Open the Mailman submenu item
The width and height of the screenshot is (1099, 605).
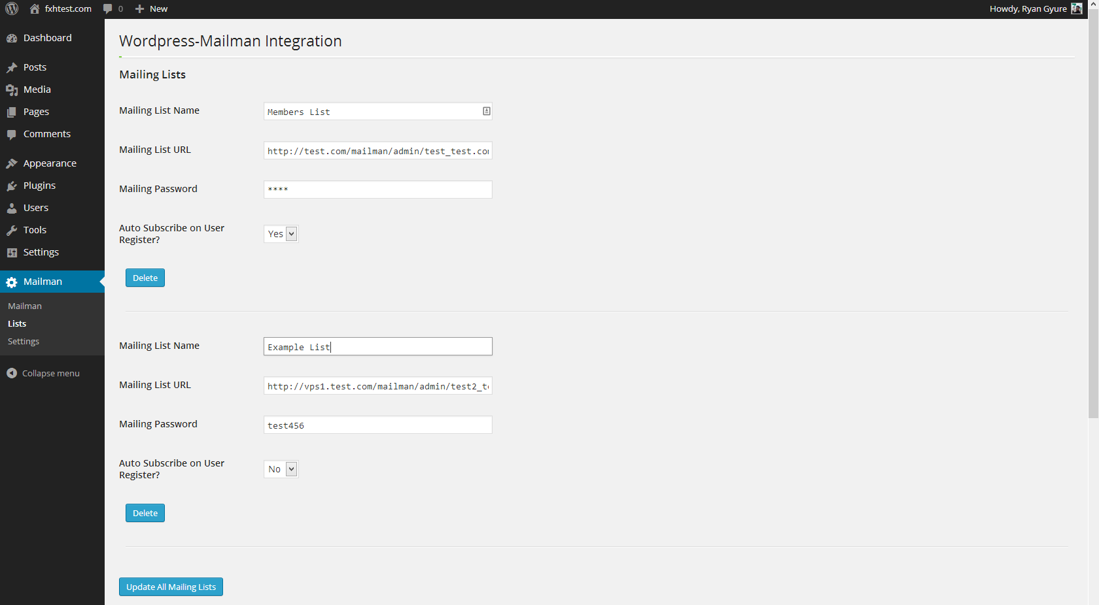click(x=25, y=306)
